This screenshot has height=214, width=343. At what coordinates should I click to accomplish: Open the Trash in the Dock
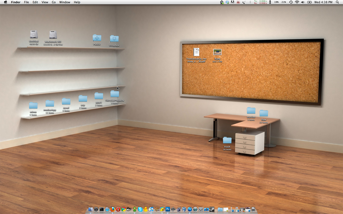click(x=253, y=209)
